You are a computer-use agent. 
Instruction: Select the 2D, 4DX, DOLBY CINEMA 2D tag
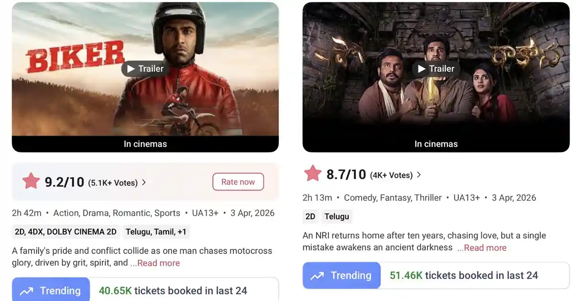point(65,232)
